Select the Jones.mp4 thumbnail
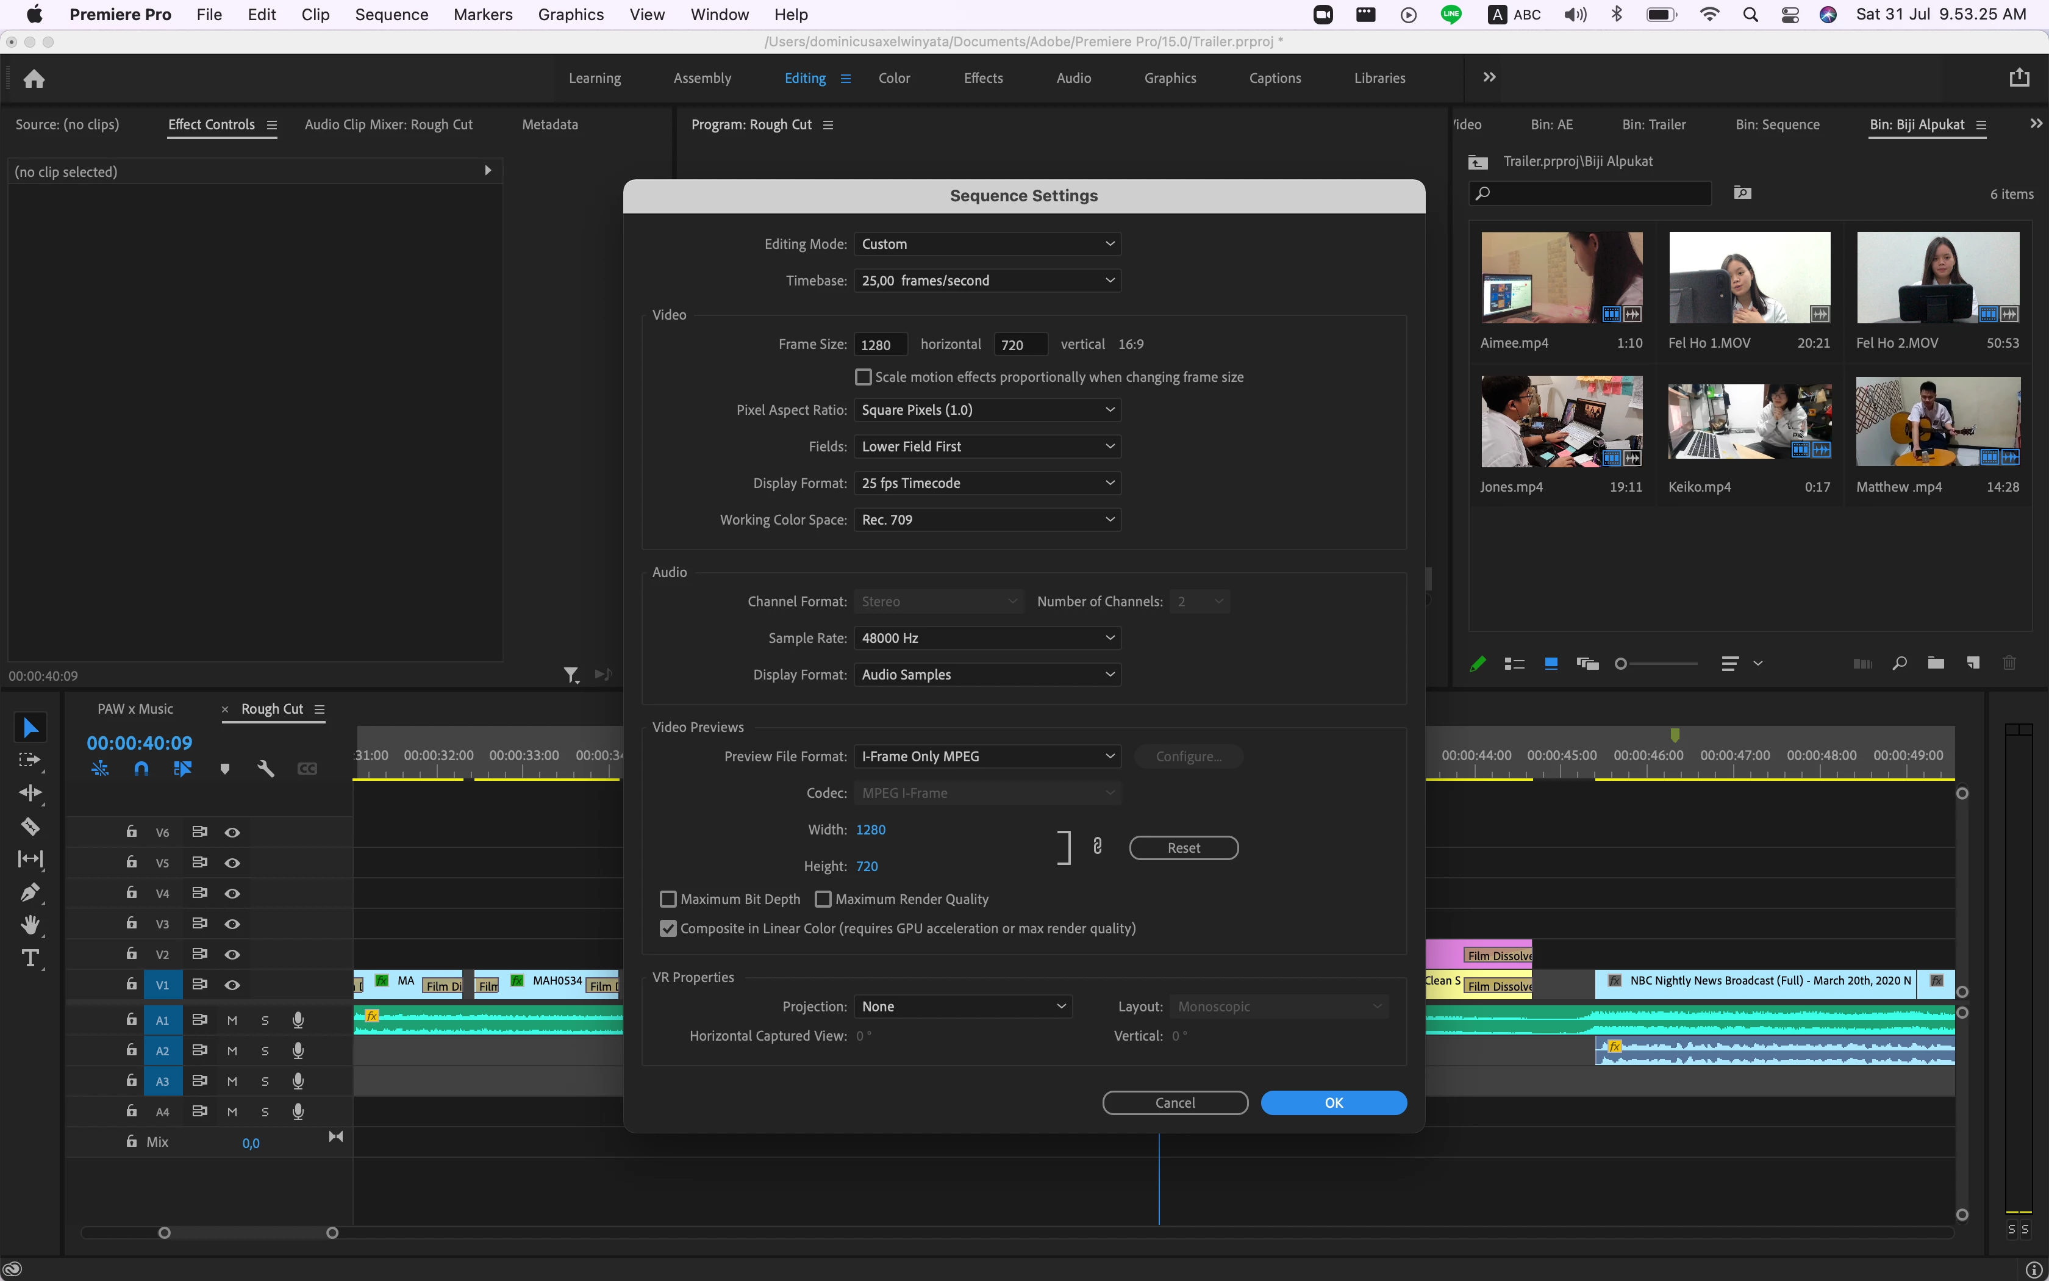Viewport: 2049px width, 1281px height. 1561,422
